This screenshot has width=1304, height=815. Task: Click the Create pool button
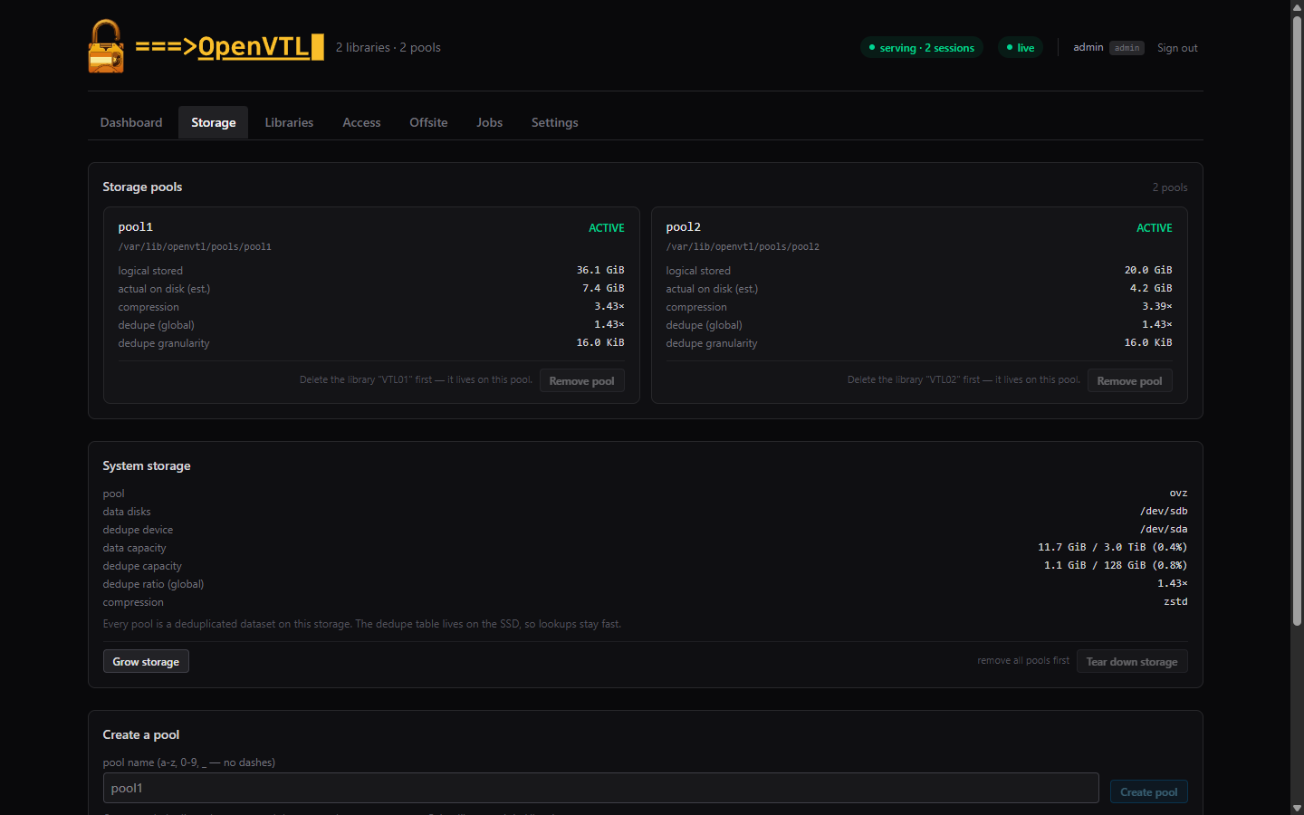click(x=1149, y=792)
